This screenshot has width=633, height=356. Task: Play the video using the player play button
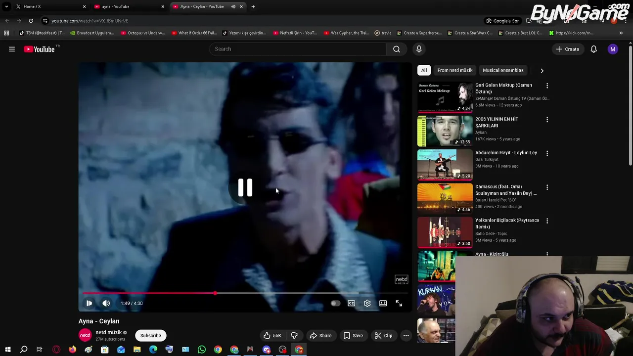[89, 303]
